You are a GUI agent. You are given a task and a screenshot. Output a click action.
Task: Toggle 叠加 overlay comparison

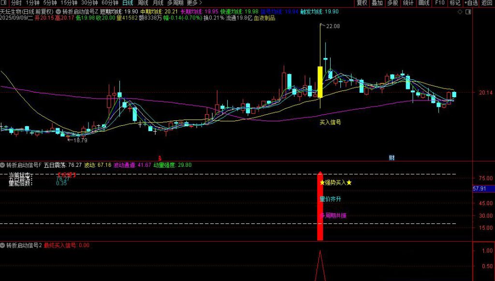(x=377, y=3)
